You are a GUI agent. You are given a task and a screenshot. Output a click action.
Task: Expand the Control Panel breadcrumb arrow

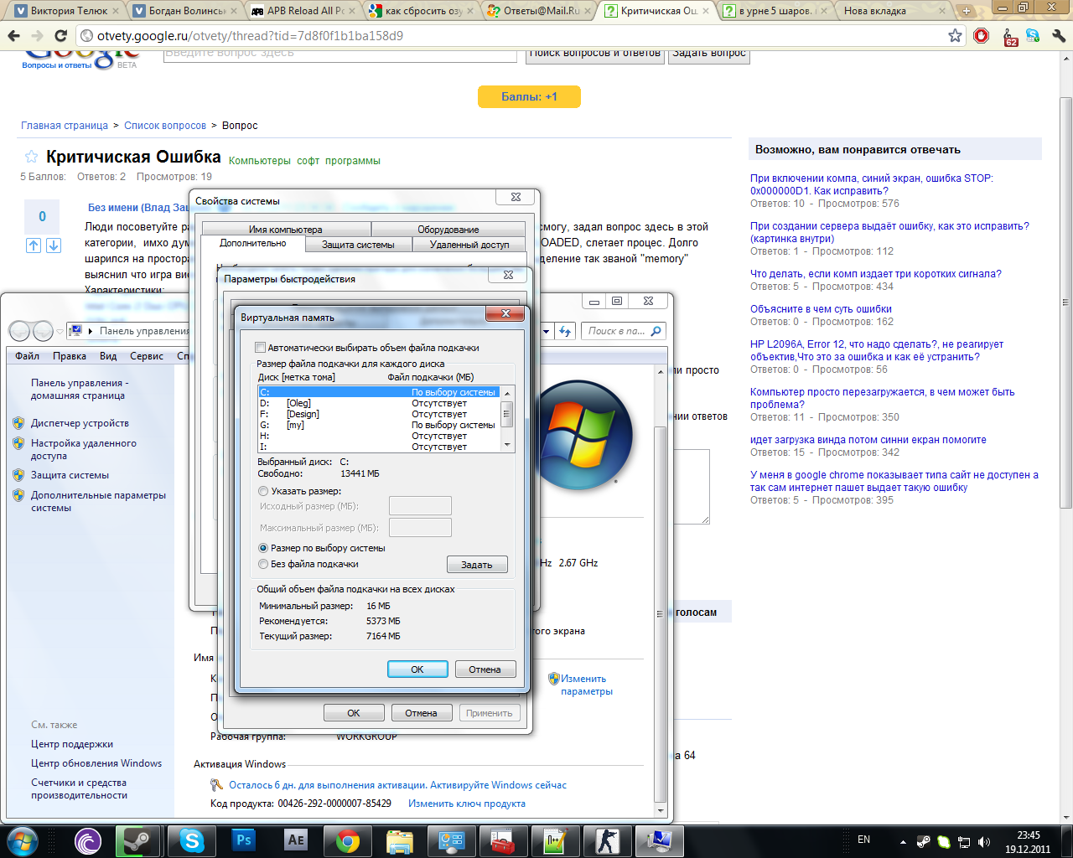(x=91, y=331)
